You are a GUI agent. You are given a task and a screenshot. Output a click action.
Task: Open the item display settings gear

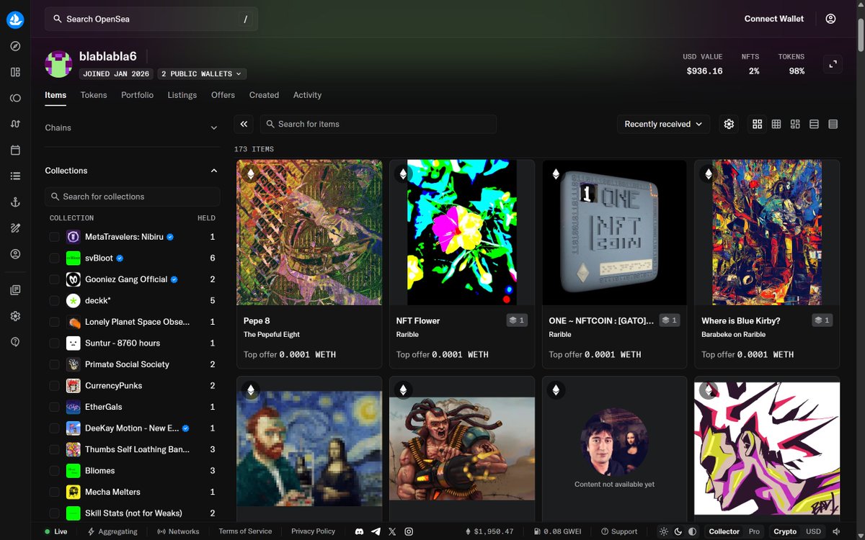click(x=729, y=124)
